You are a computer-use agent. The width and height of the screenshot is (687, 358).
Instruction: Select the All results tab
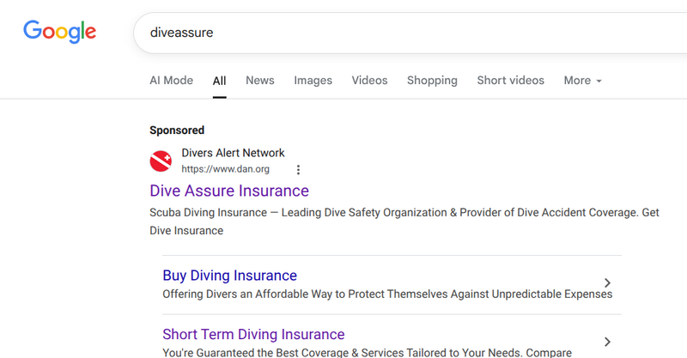[220, 81]
